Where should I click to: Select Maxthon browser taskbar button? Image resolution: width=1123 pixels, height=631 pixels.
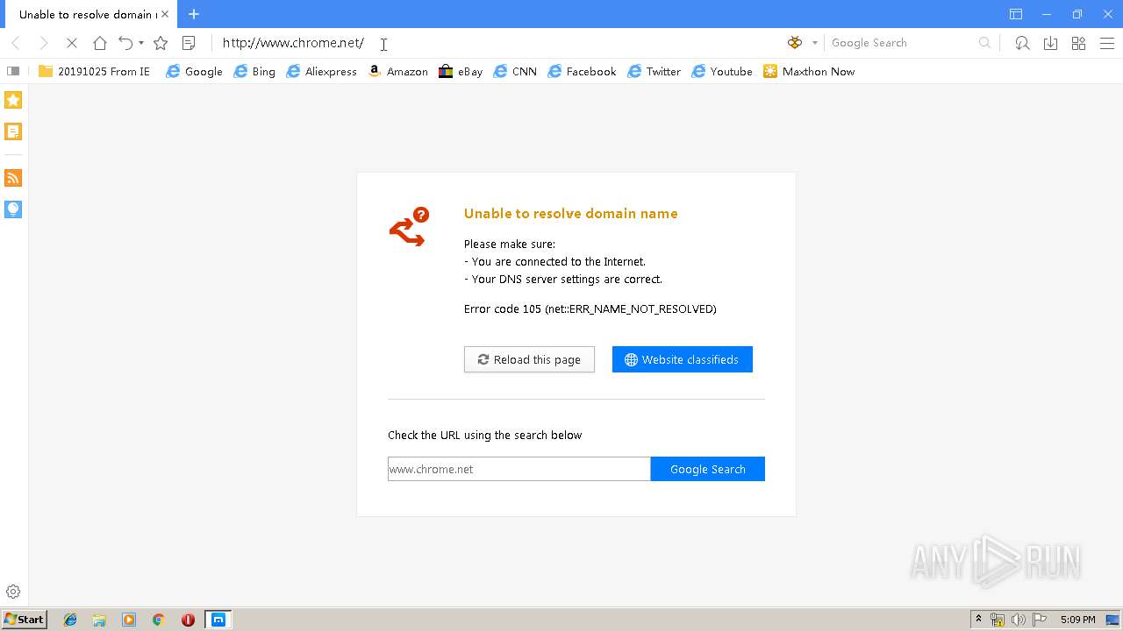click(218, 620)
